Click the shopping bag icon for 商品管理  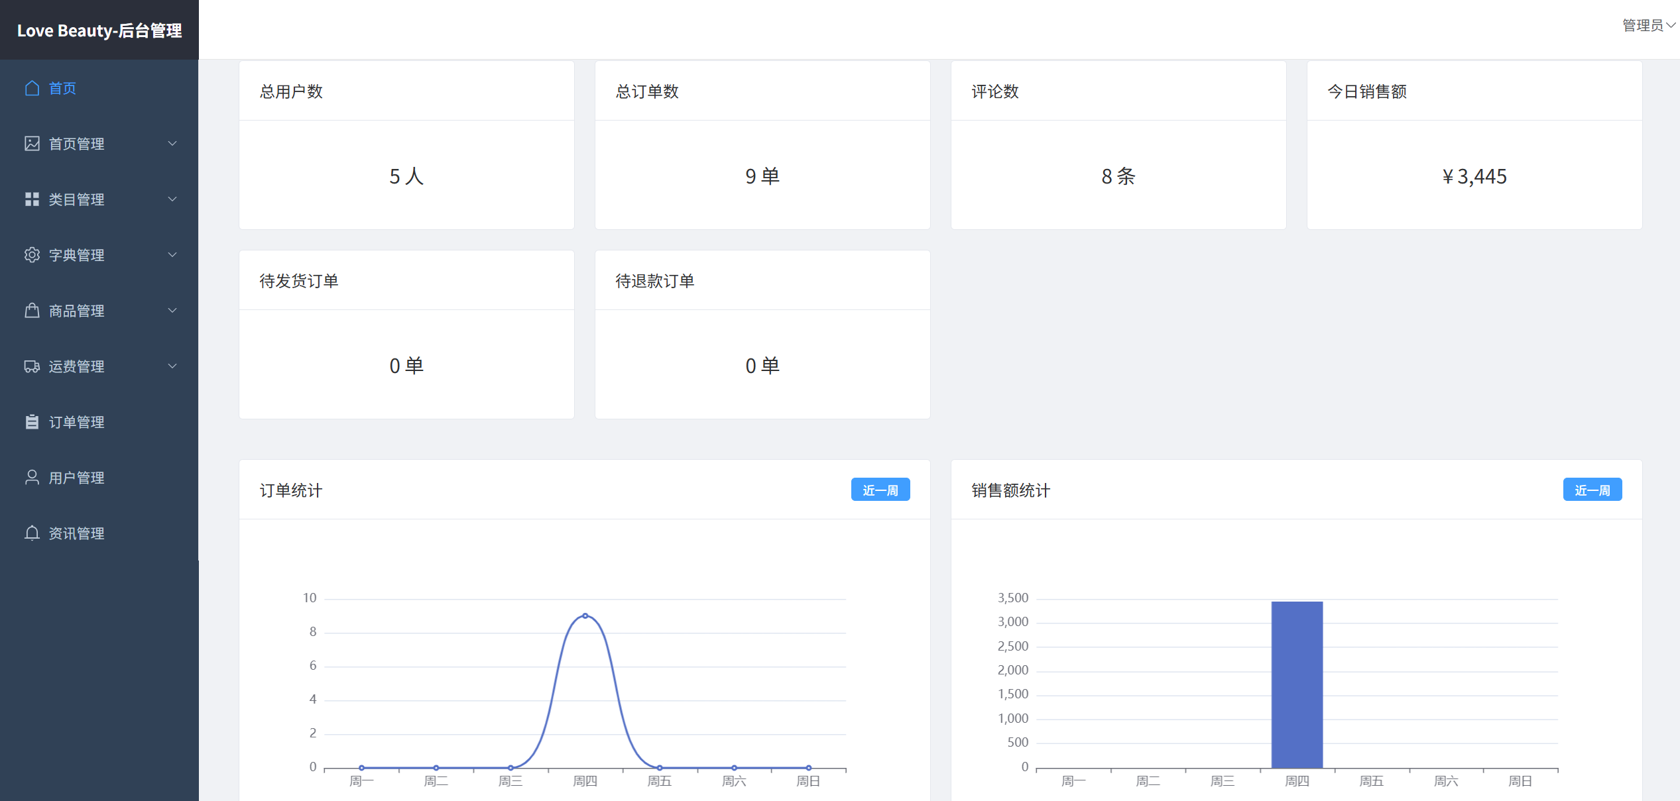(32, 311)
